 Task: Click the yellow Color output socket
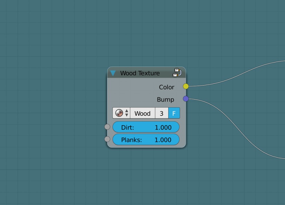tap(185, 87)
